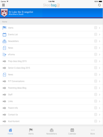Expand the Staff row chevron
This screenshot has width=103, height=137.
pos(100,95)
